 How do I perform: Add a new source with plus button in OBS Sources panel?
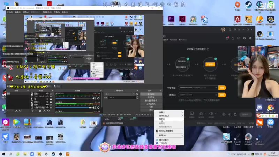coord(32,111)
